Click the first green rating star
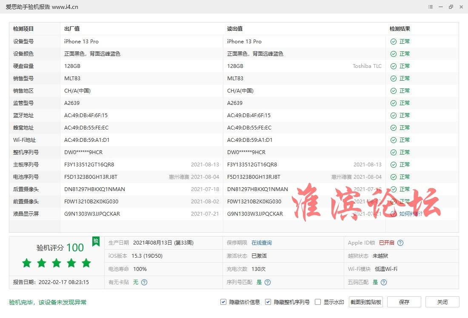Viewport: 468px width, 318px height. click(x=27, y=263)
